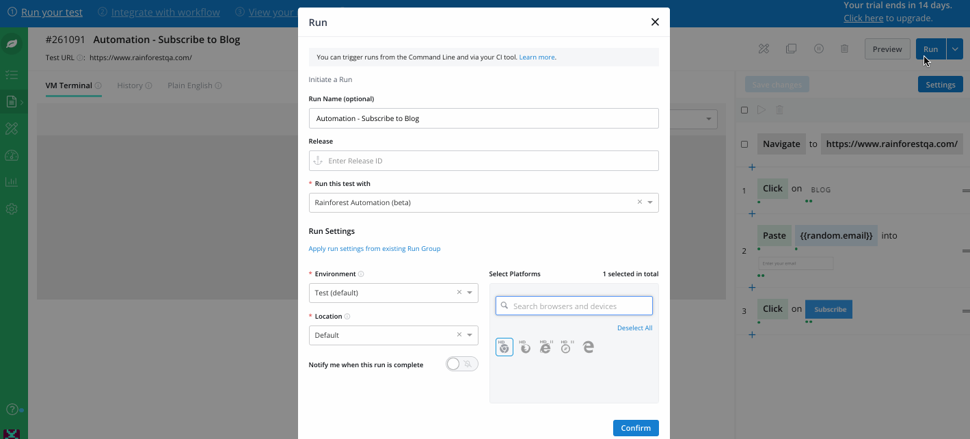Click the user avatar at sidebar bottom
This screenshot has height=439, width=970.
[x=12, y=434]
